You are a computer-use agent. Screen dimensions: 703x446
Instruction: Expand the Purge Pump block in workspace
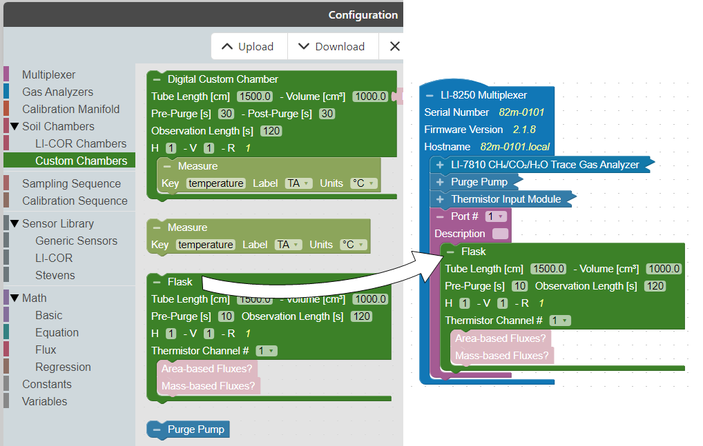[x=440, y=182]
